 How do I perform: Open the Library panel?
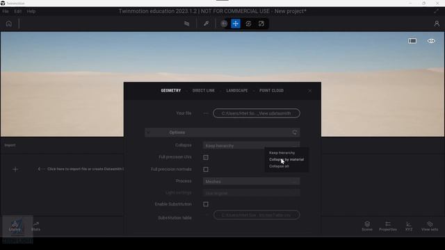[15, 226]
